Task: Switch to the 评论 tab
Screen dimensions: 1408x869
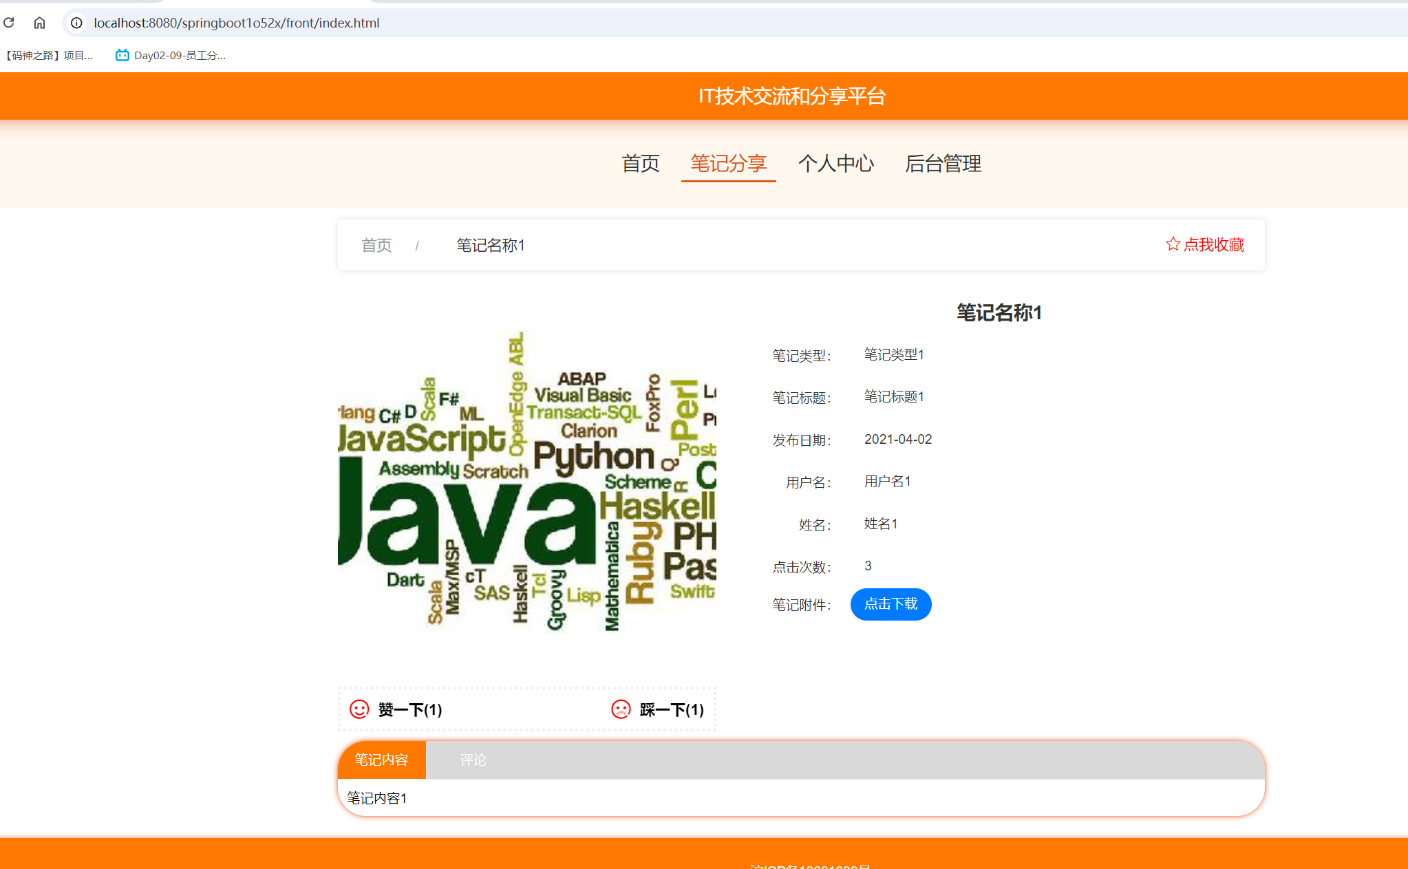Action: (x=473, y=760)
